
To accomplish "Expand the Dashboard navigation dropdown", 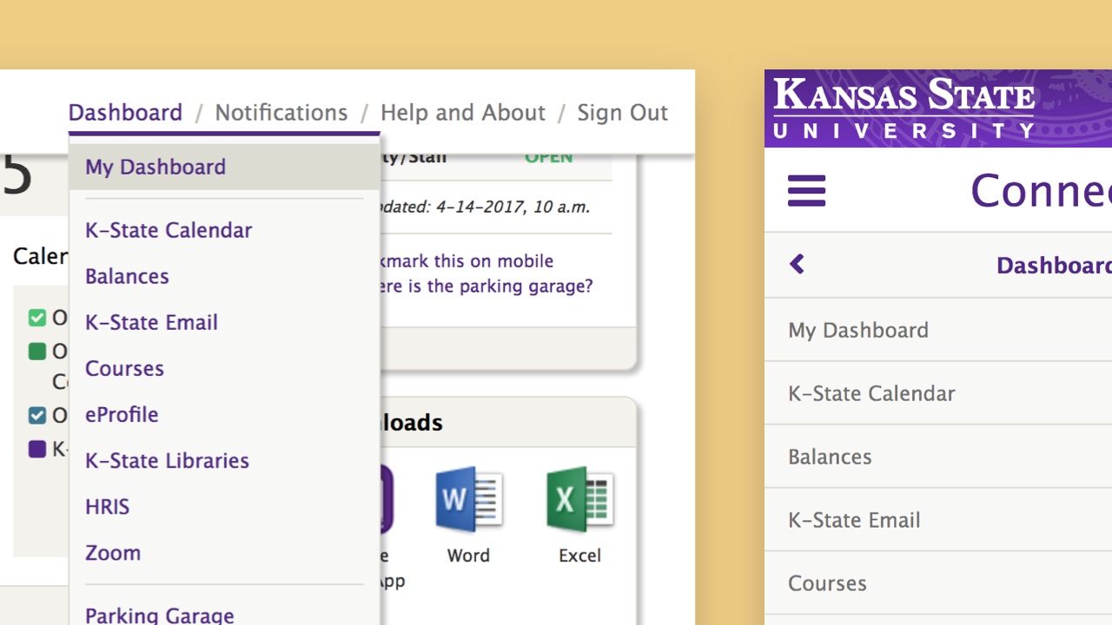I will click(125, 112).
